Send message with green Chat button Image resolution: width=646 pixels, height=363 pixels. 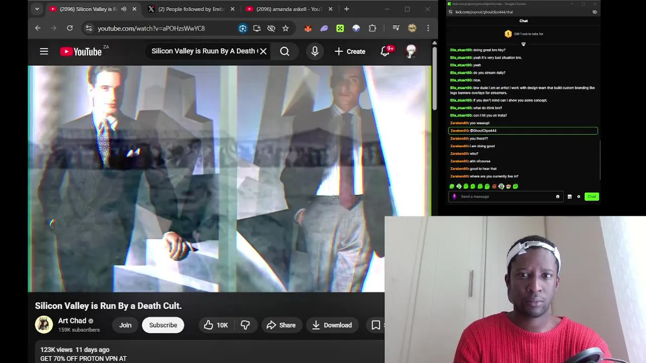pyautogui.click(x=591, y=197)
